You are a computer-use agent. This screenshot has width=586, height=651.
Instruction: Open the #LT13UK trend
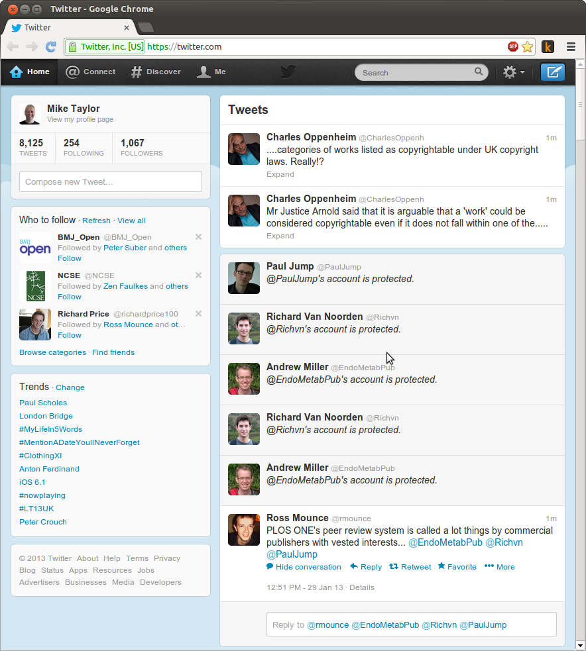tap(36, 509)
